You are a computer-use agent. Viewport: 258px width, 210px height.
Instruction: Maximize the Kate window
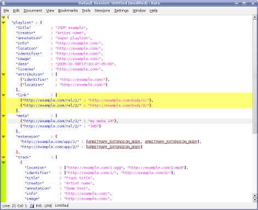pyautogui.click(x=244, y=3)
